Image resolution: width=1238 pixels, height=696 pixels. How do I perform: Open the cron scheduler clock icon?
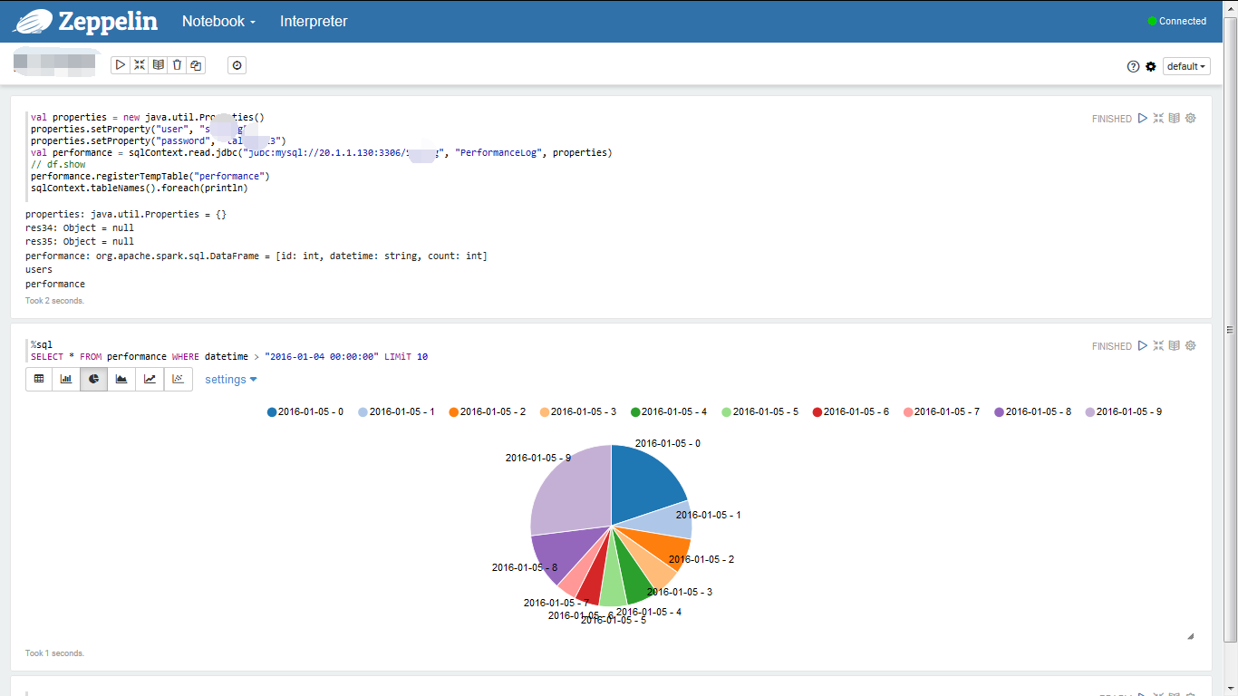tap(237, 65)
